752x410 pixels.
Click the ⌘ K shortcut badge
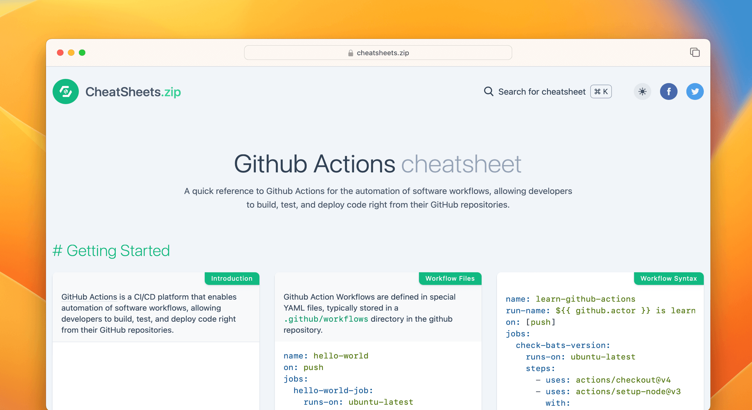tap(601, 92)
